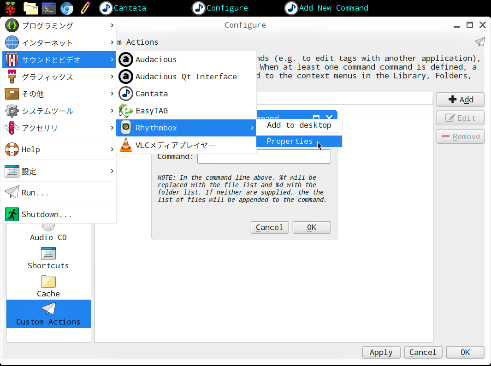Screen dimensions: 491x366
Task: Click the グラフィックス paintbrush icon
Action: coord(12,77)
